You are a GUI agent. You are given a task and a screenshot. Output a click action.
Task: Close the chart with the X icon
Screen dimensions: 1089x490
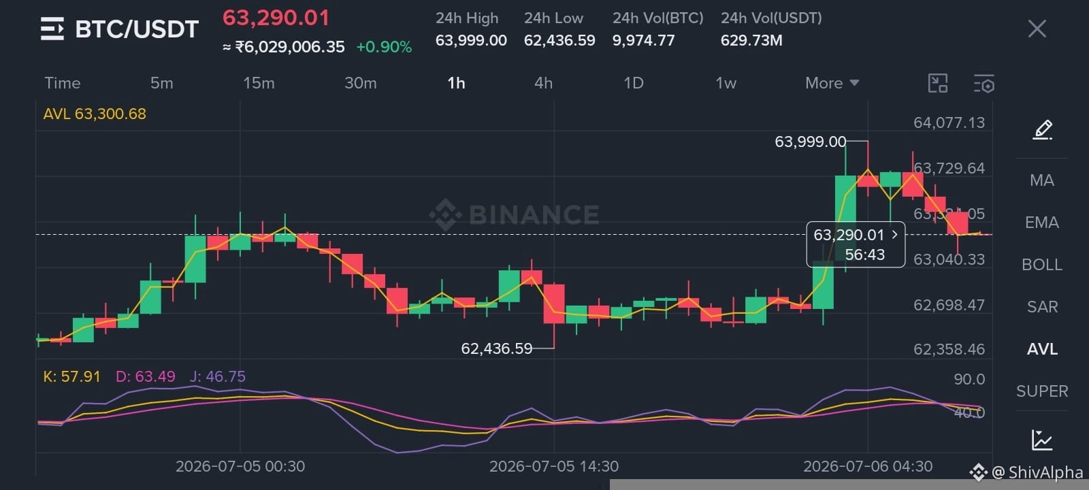[1037, 29]
